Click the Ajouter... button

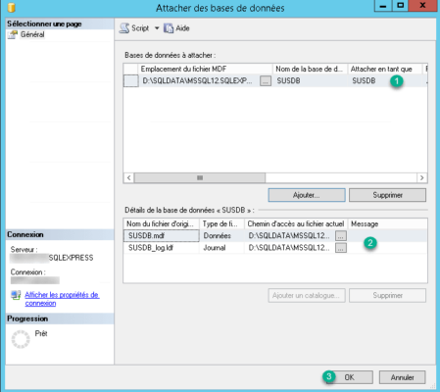(x=307, y=195)
